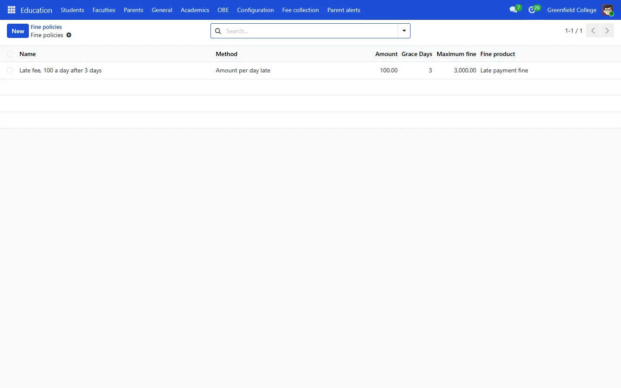Open the Parents menu
This screenshot has width=621, height=388.
pos(134,10)
